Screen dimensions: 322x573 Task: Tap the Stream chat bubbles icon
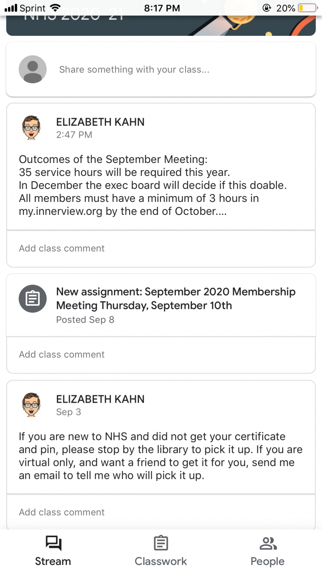(x=53, y=543)
